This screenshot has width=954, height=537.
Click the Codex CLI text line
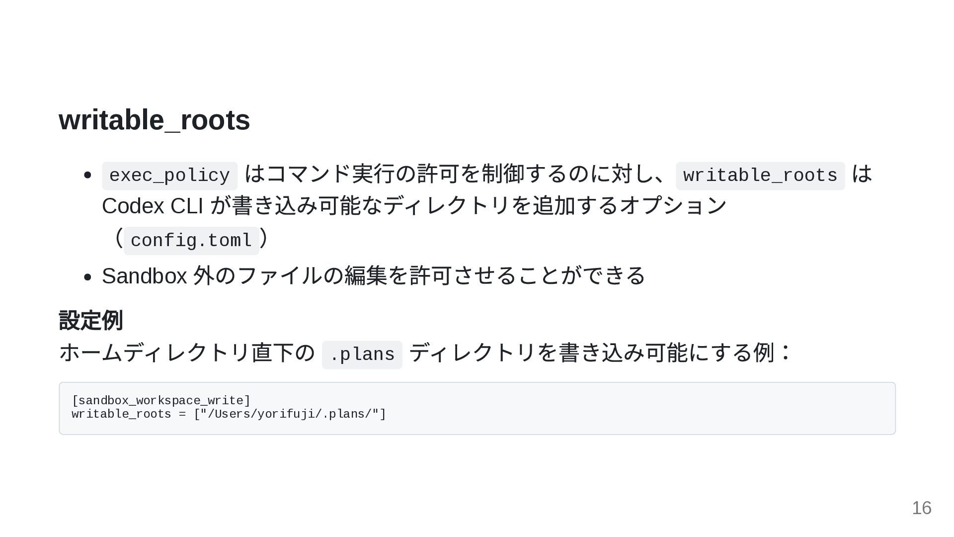click(414, 206)
